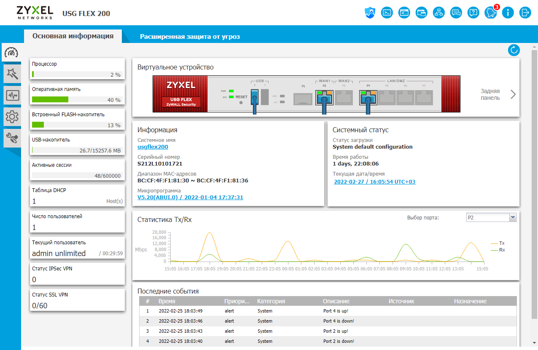
Task: Switch to Расширенная защита от угроз tab
Action: coord(190,37)
